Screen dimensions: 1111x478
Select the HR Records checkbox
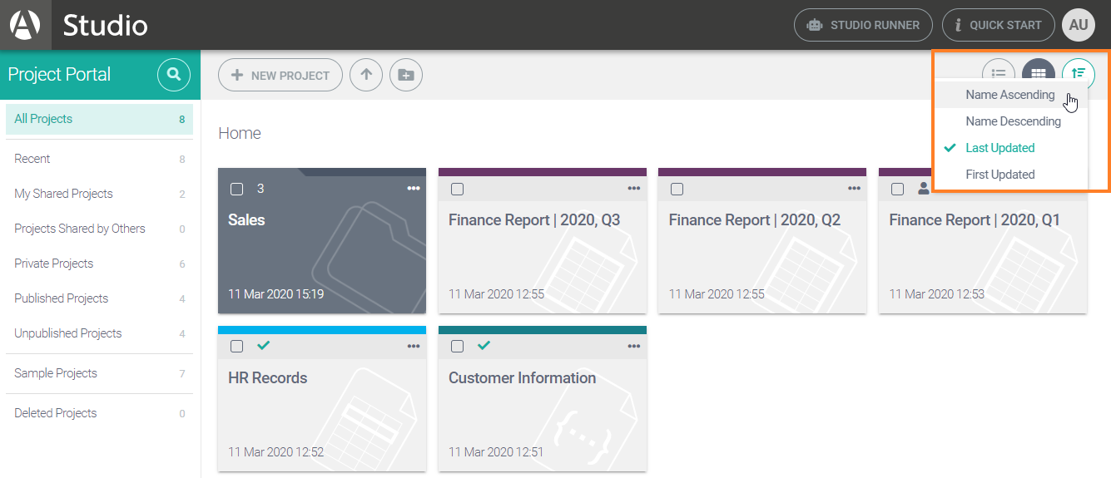click(237, 346)
